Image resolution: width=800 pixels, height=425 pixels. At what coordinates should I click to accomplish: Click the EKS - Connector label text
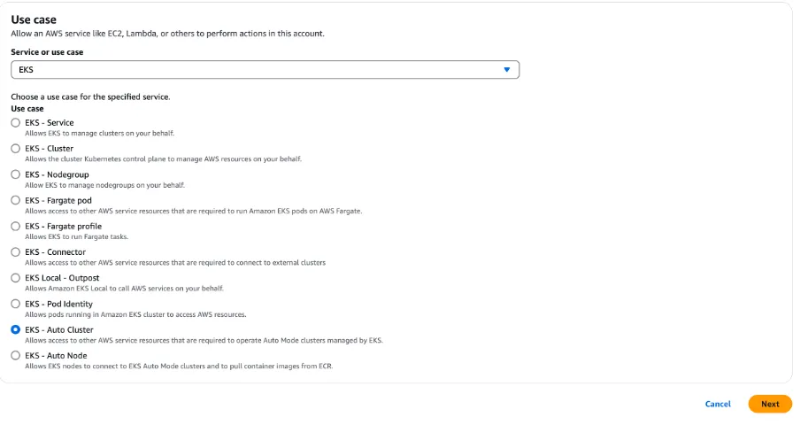[x=55, y=252]
